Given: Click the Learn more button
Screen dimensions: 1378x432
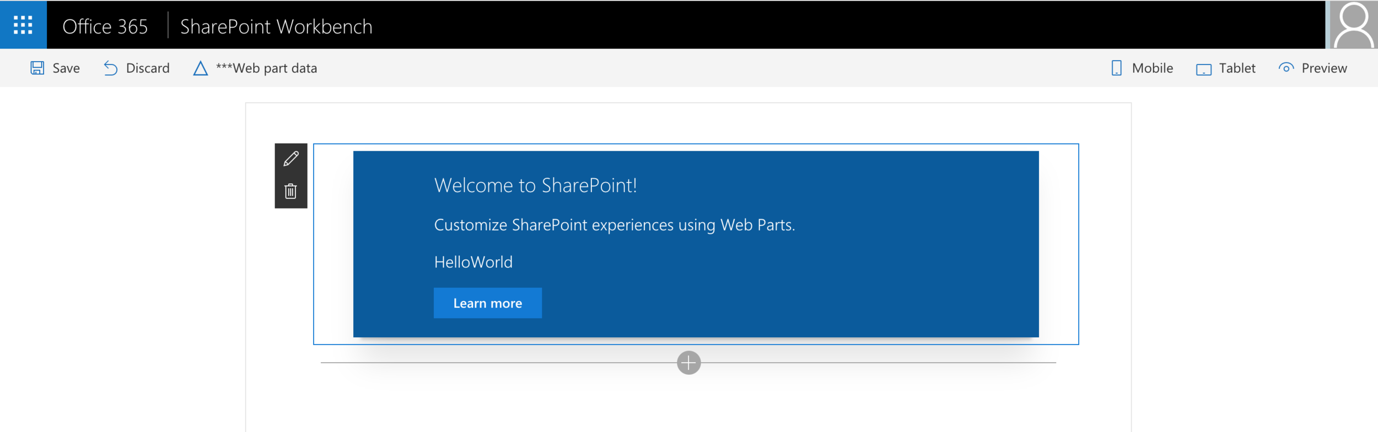Looking at the screenshot, I should tap(488, 303).
